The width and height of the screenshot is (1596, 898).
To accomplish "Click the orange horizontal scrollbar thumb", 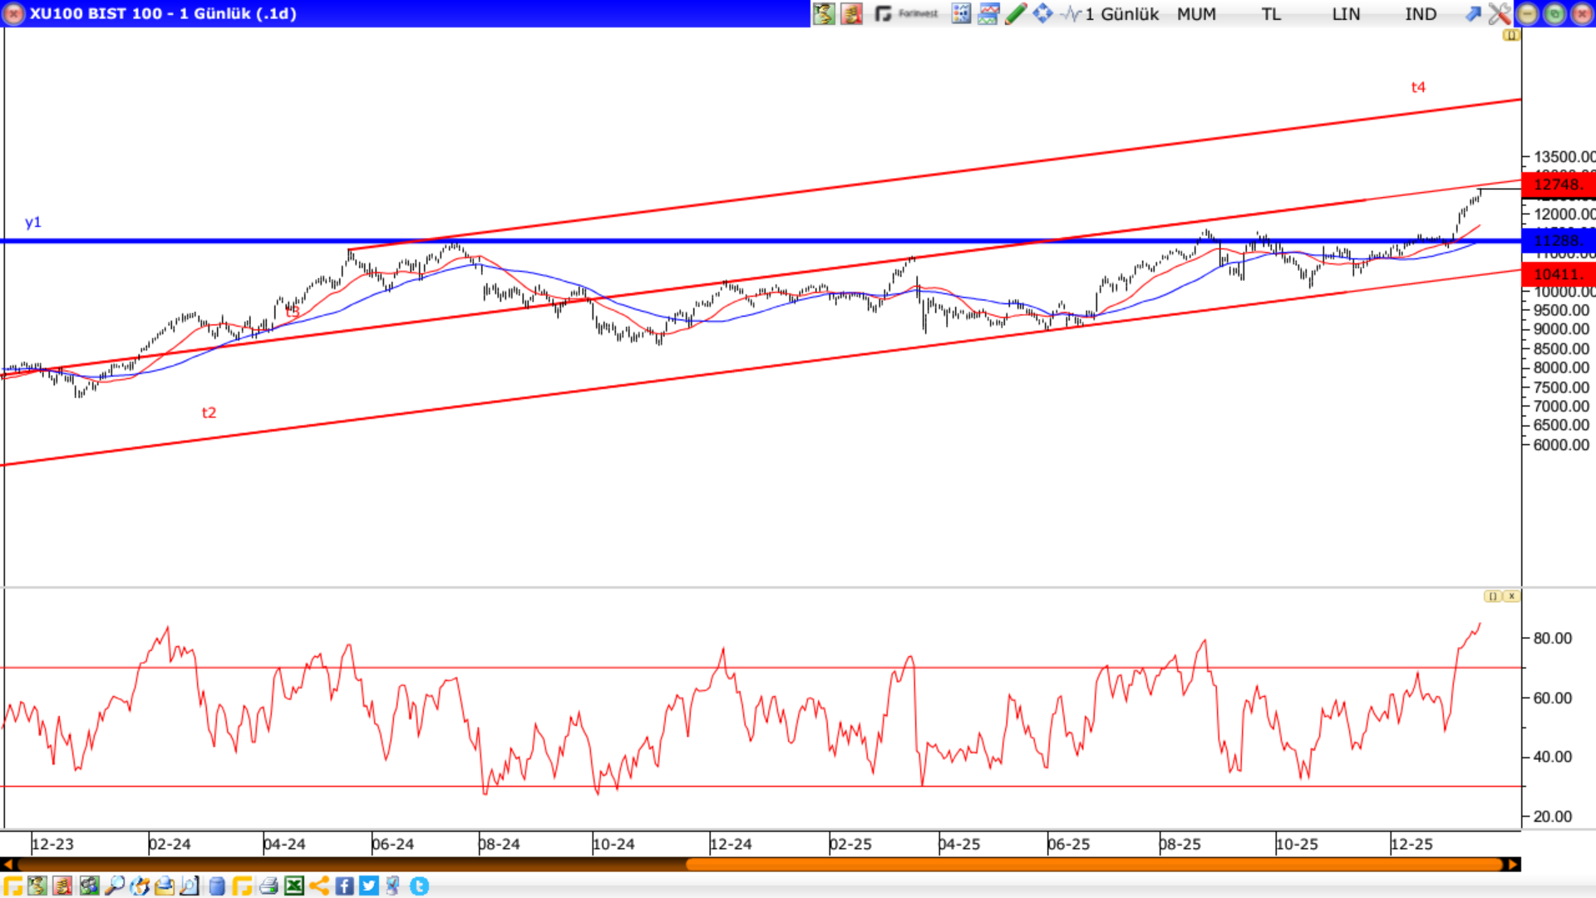I will 1093,865.
